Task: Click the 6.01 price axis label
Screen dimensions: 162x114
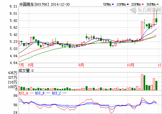Action: [x=13, y=13]
